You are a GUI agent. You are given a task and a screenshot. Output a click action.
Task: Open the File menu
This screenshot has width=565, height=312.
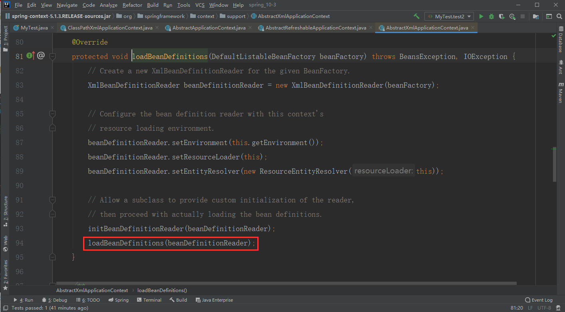click(x=18, y=5)
